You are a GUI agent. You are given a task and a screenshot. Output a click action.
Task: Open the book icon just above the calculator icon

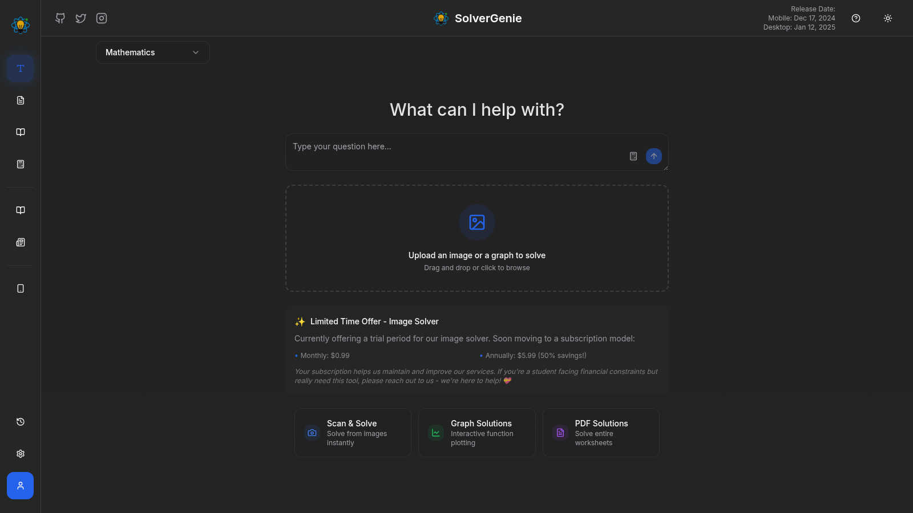pyautogui.click(x=21, y=132)
